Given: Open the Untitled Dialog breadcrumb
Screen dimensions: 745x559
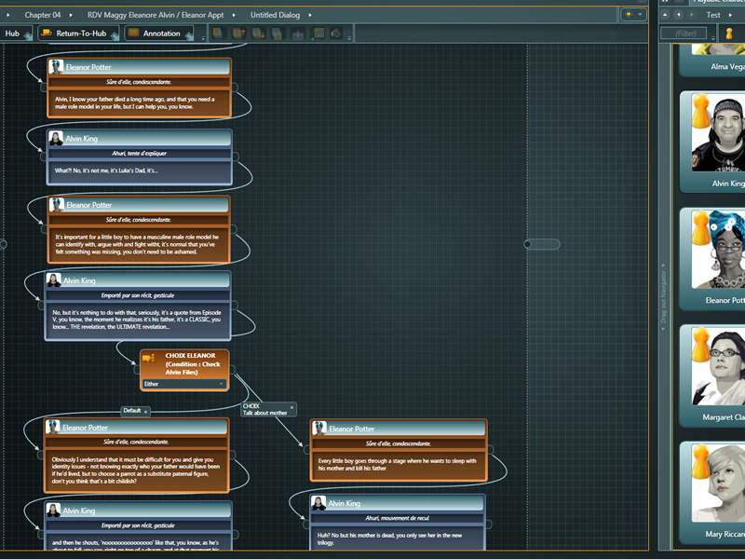Looking at the screenshot, I should (275, 15).
